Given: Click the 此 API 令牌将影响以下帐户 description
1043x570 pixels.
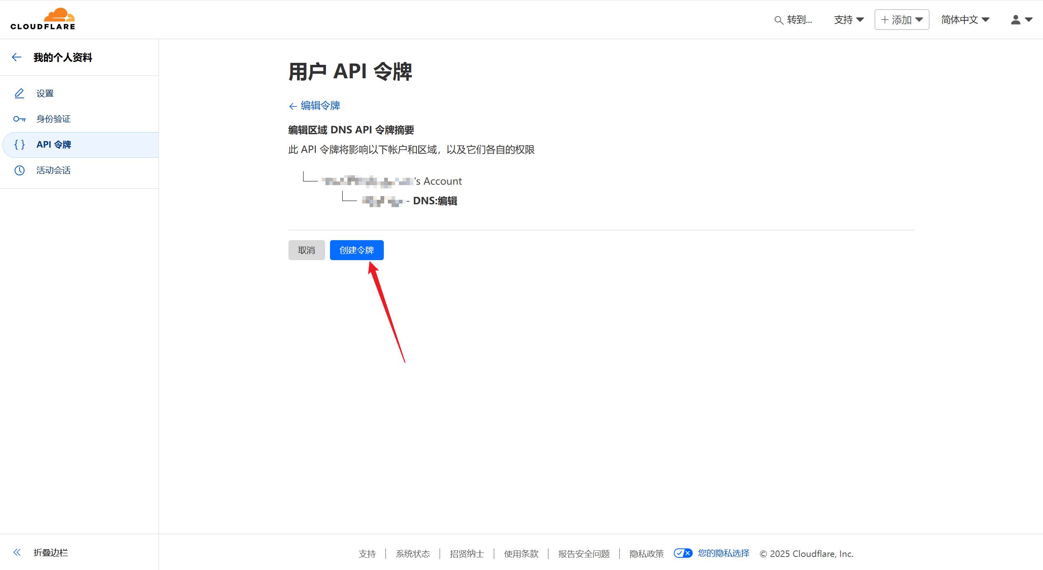Looking at the screenshot, I should [x=411, y=150].
